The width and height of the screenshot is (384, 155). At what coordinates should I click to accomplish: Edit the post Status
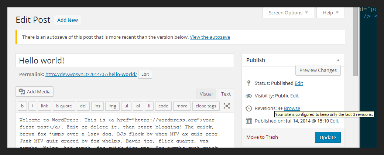[299, 83]
